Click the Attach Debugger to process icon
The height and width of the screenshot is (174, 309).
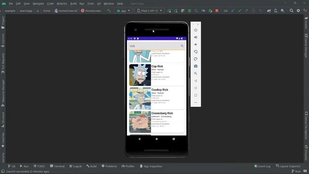point(211,11)
